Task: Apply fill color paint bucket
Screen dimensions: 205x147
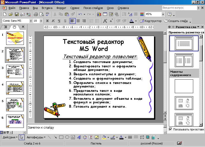Action: pos(104,137)
